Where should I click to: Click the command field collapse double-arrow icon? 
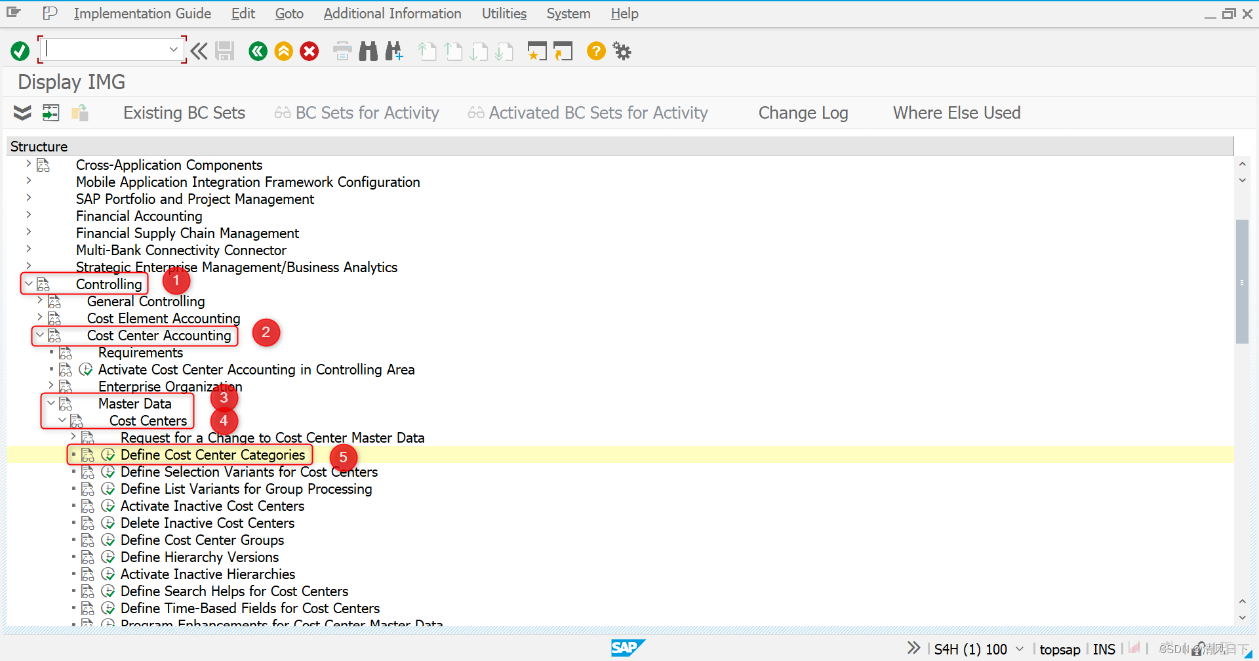pyautogui.click(x=199, y=51)
